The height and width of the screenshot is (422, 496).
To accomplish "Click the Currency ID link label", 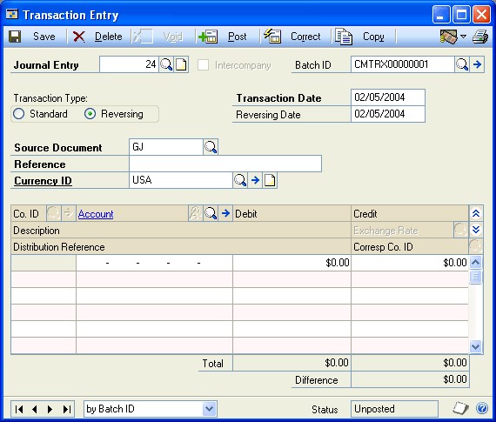I will pyautogui.click(x=43, y=181).
